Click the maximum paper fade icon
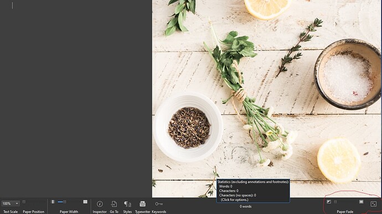Image resolution: width=382 pixels, height=214 pixels. (362, 202)
